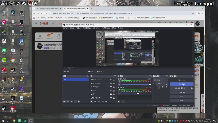218x123 pixels.
Task: Move the selected source down
Action: tap(106, 101)
